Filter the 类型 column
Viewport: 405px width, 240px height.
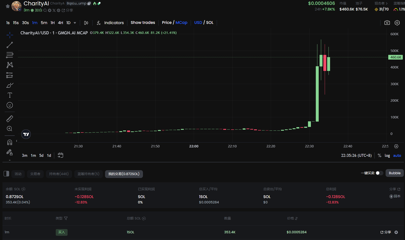[x=66, y=218]
